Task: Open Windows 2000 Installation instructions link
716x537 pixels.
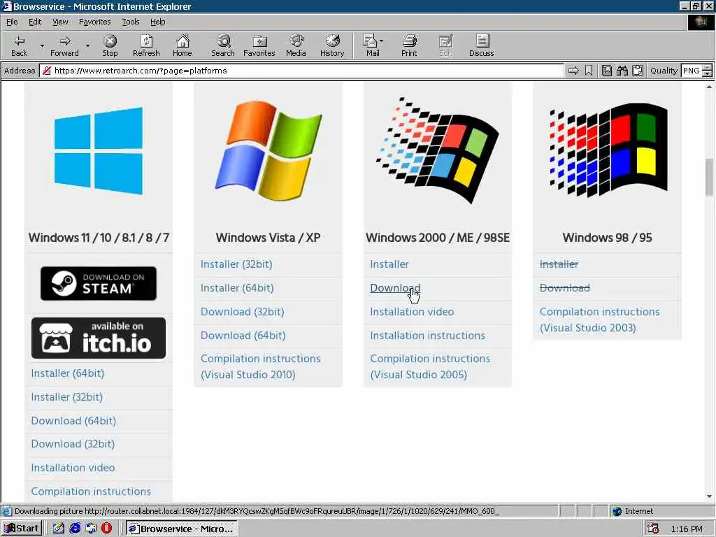Action: [x=427, y=336]
